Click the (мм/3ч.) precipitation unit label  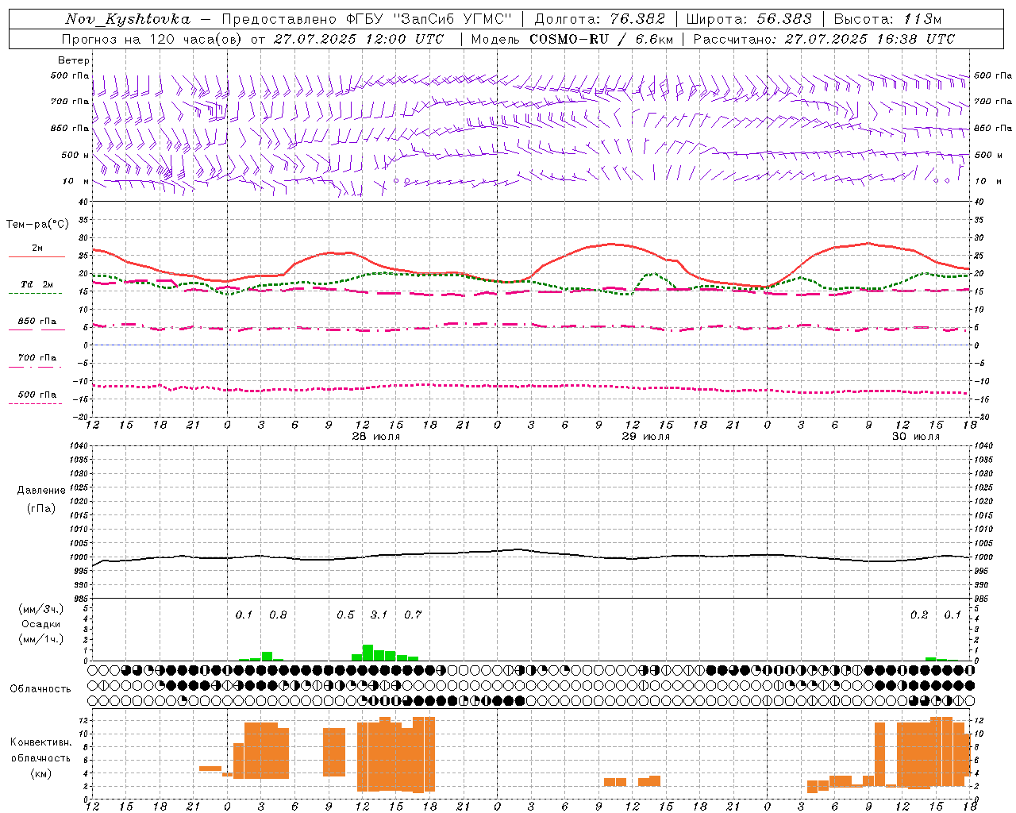point(41,609)
